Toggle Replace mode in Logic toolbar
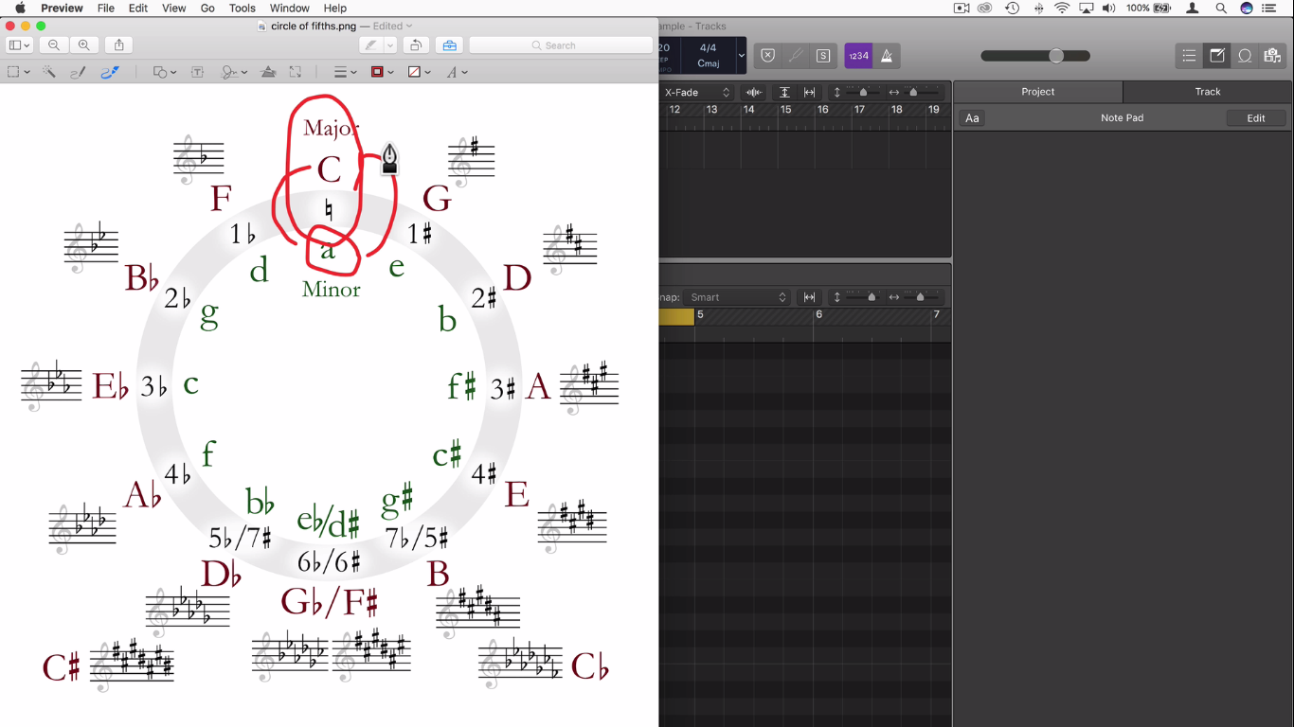The height and width of the screenshot is (727, 1294). 768,56
